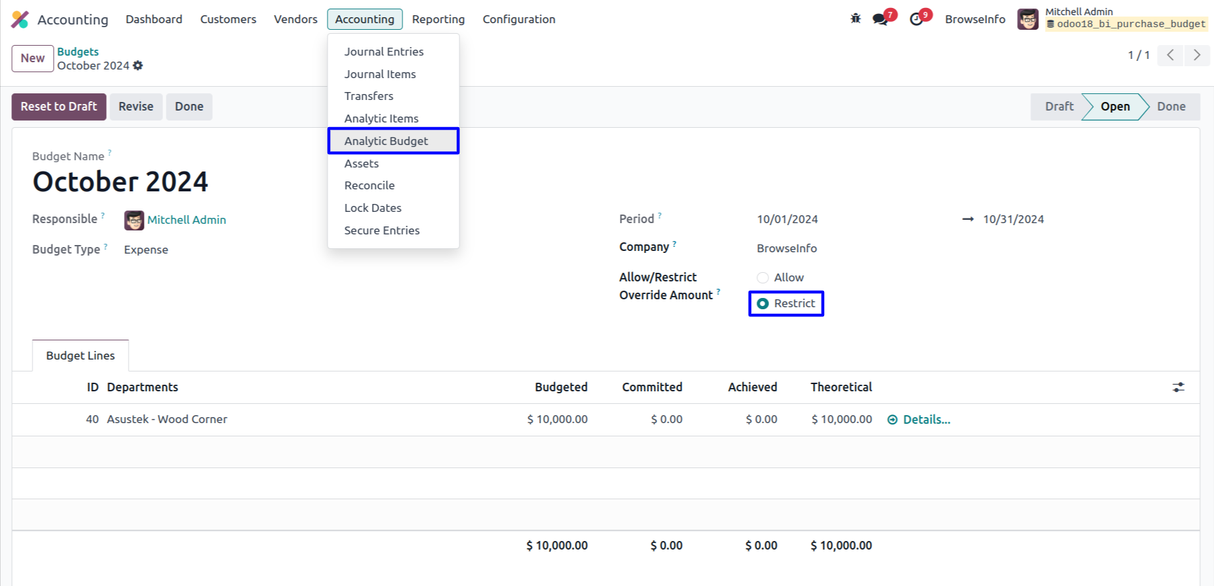
Task: Open the debug bug icon menu
Action: 855,19
